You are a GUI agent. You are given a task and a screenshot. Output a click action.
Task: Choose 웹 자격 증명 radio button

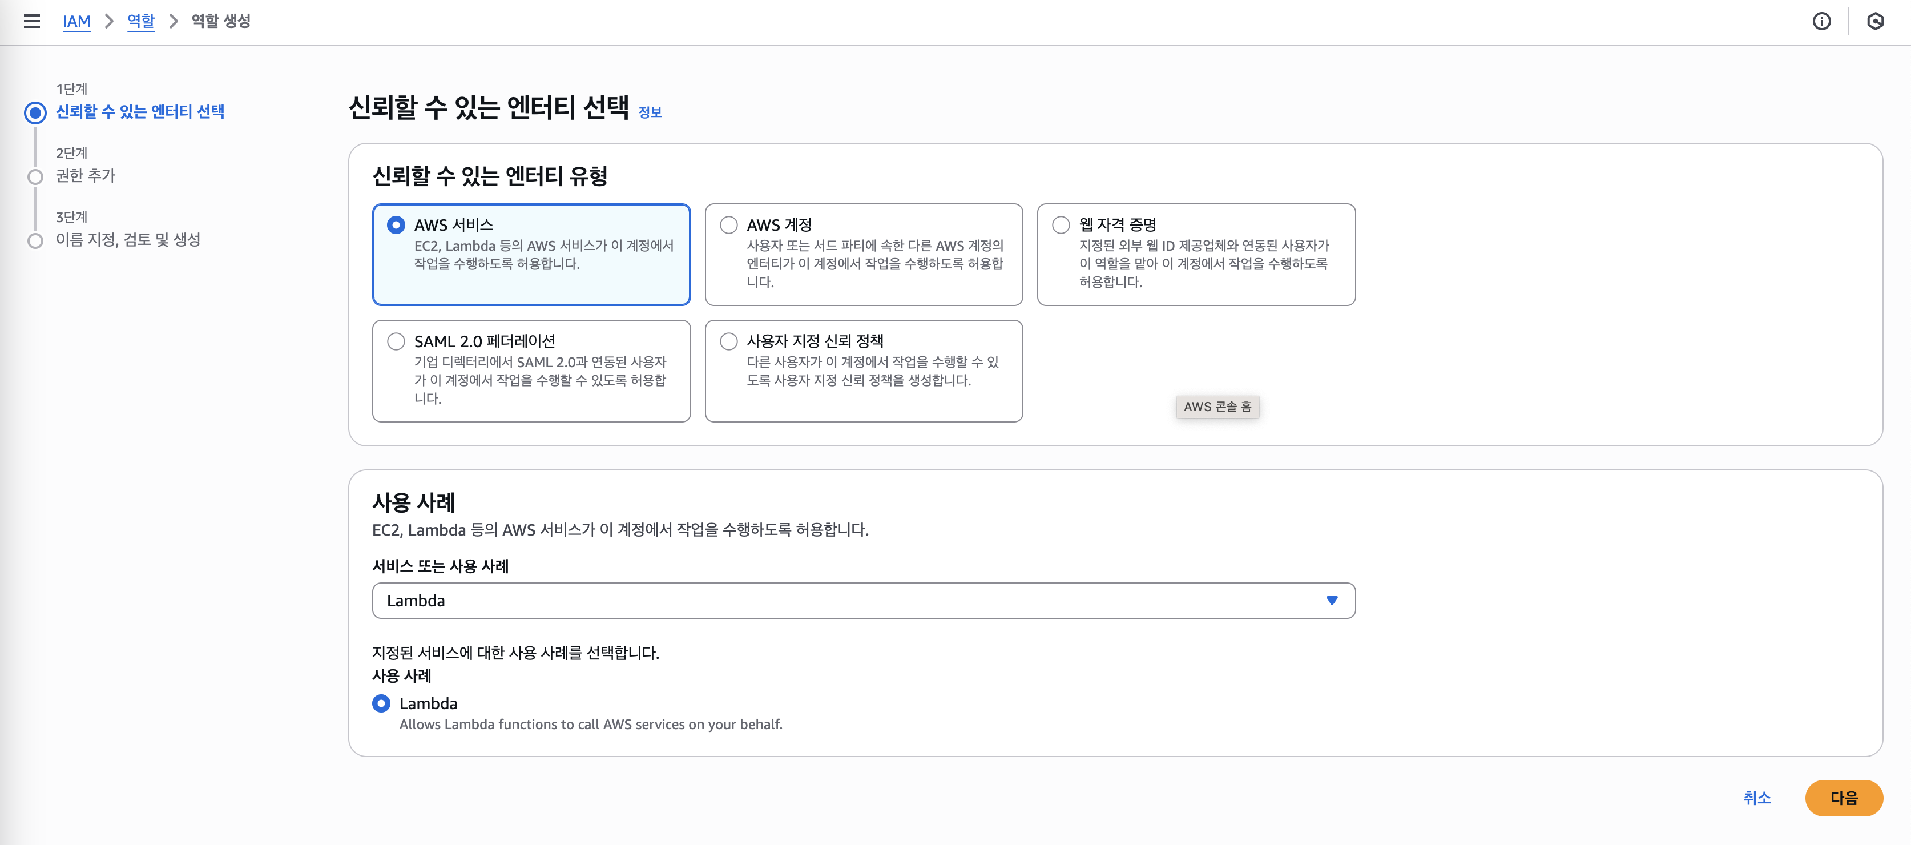coord(1061,225)
